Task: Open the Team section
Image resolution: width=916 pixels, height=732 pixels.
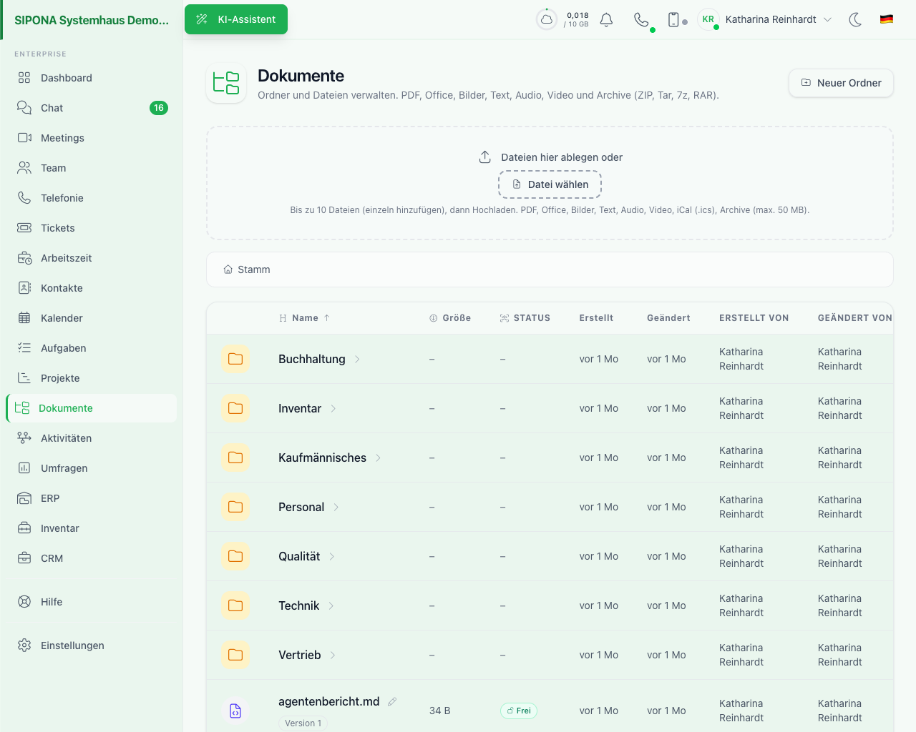Action: coord(92,168)
